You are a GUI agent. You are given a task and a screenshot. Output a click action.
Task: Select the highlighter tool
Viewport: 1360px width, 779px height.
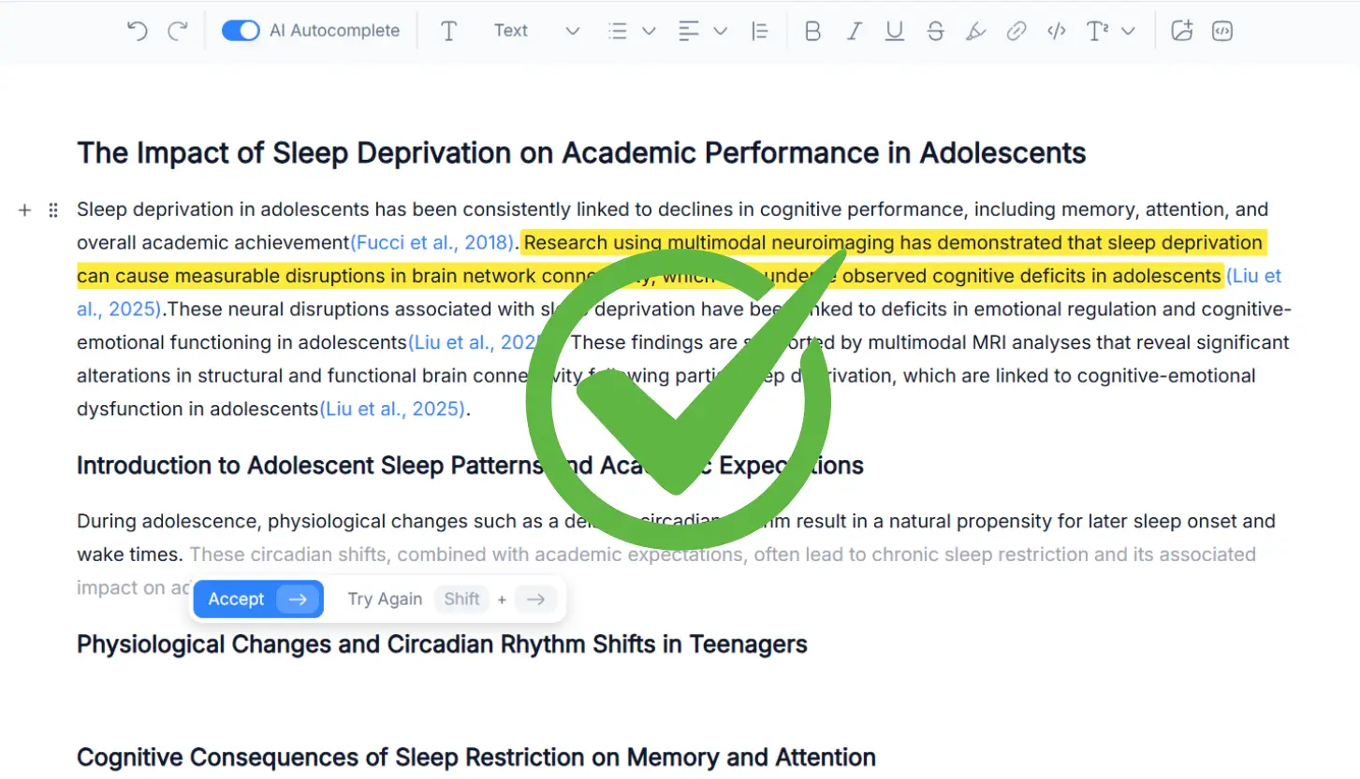coord(975,31)
